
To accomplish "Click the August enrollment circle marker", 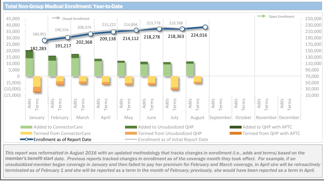I will pyautogui.click(x=205, y=27).
